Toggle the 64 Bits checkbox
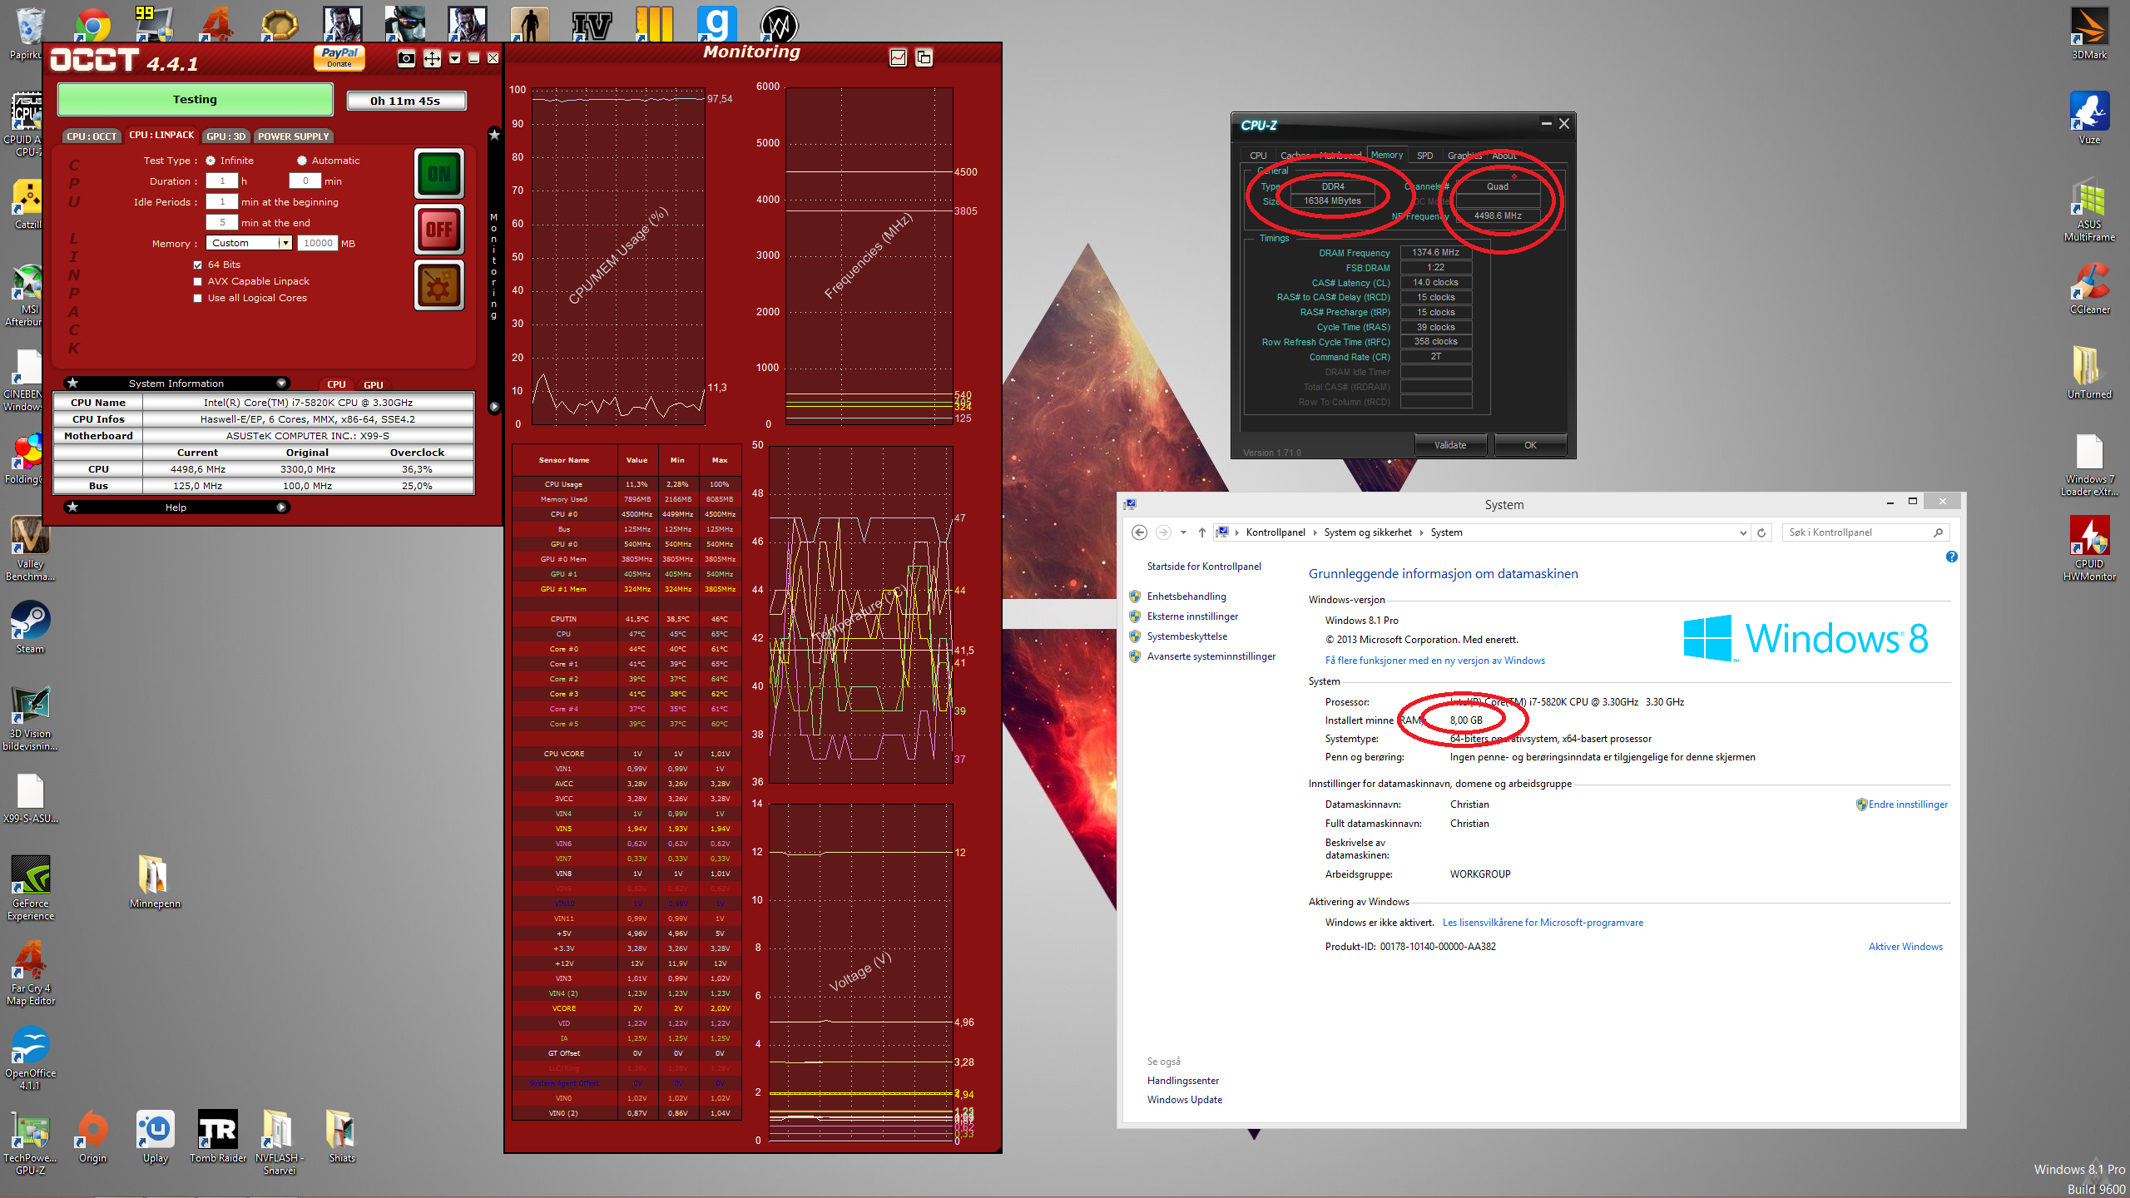The width and height of the screenshot is (2130, 1198). (198, 265)
